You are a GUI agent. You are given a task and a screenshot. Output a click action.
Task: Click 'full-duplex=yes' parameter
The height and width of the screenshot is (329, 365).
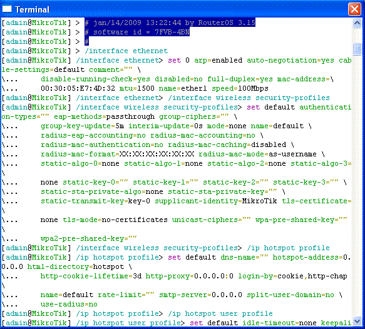[240, 79]
